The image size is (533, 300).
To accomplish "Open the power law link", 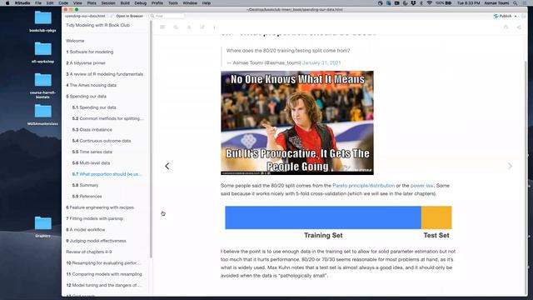I will coord(422,186).
